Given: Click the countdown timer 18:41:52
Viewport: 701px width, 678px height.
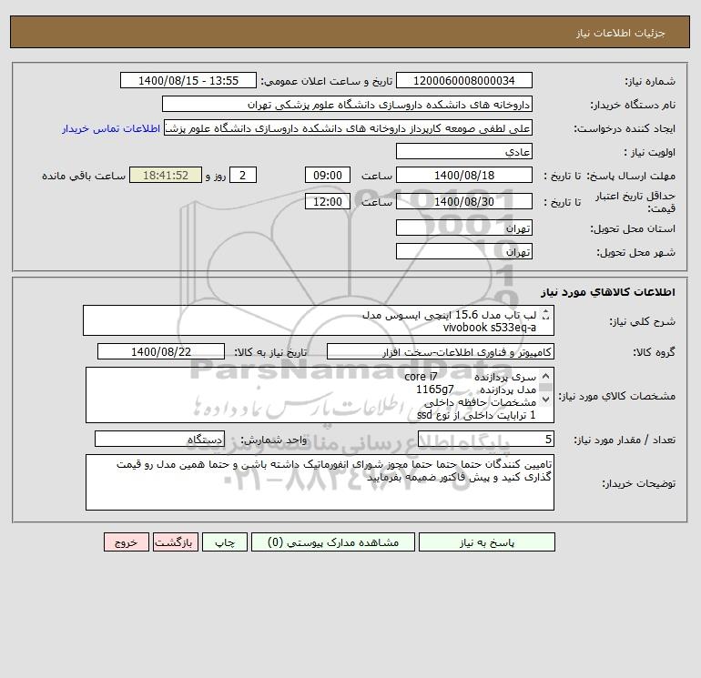Looking at the screenshot, I should [x=166, y=176].
